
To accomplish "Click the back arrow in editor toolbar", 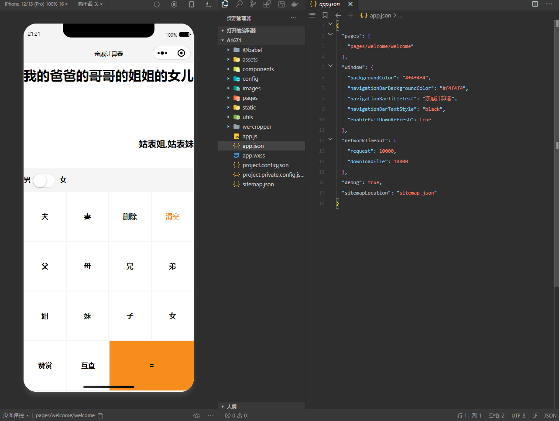I will coord(338,15).
